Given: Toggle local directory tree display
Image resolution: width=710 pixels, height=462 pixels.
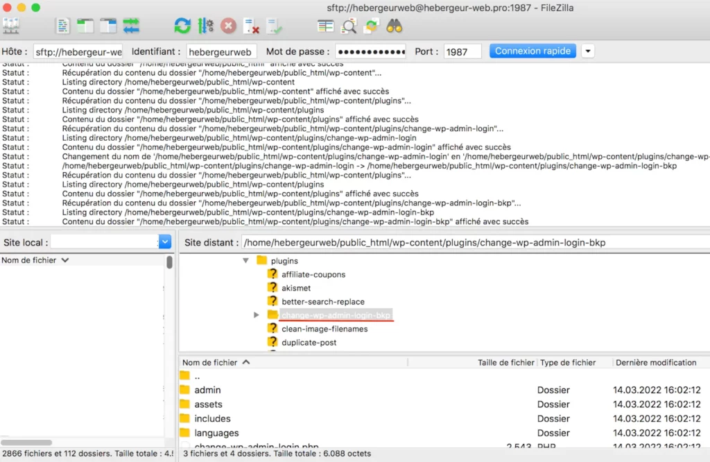Looking at the screenshot, I should click(x=85, y=26).
